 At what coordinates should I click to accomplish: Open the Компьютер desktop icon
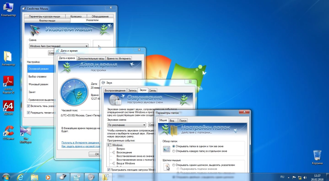[8, 9]
